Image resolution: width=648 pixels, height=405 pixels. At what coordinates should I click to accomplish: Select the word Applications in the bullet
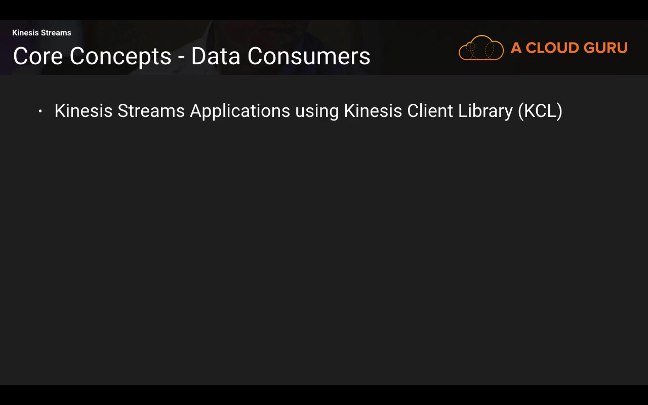click(x=239, y=111)
